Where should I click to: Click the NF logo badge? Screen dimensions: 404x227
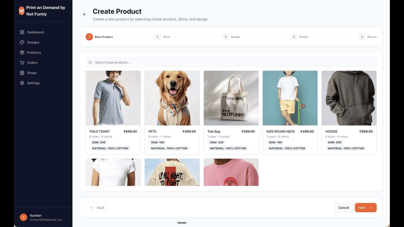(22, 11)
